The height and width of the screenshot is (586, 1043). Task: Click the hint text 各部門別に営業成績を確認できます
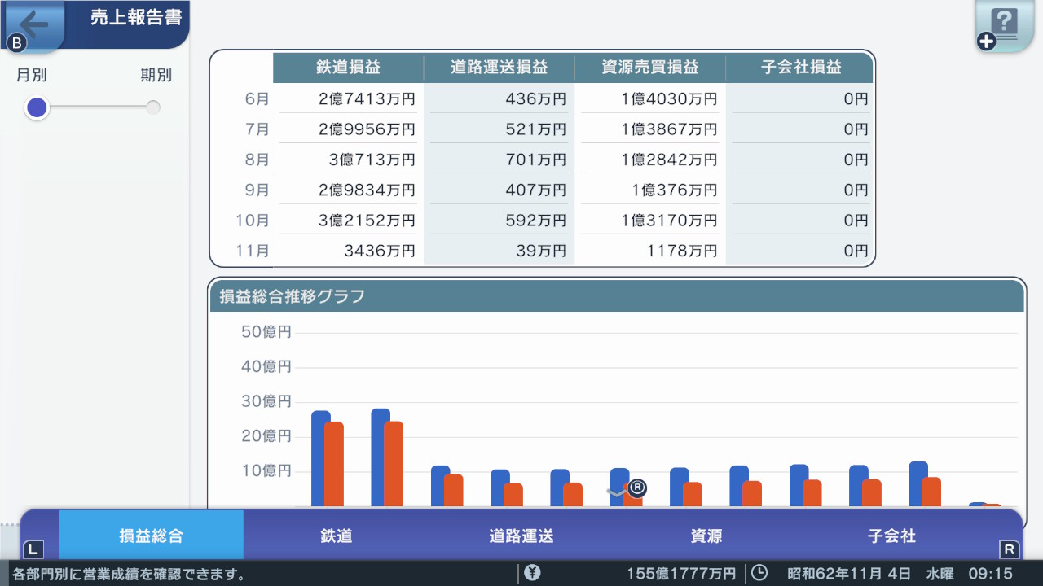click(129, 574)
